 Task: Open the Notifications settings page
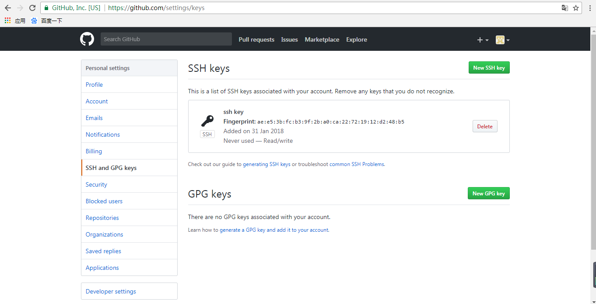[x=129, y=134]
